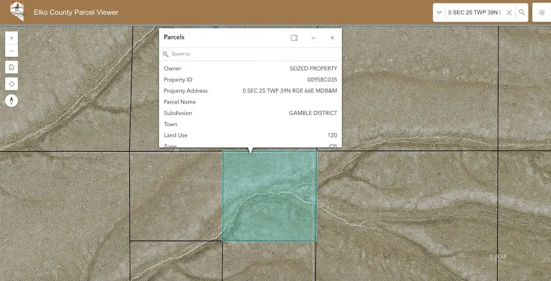Return to the default home map view
Screen dimensions: 551x281
tap(12, 67)
